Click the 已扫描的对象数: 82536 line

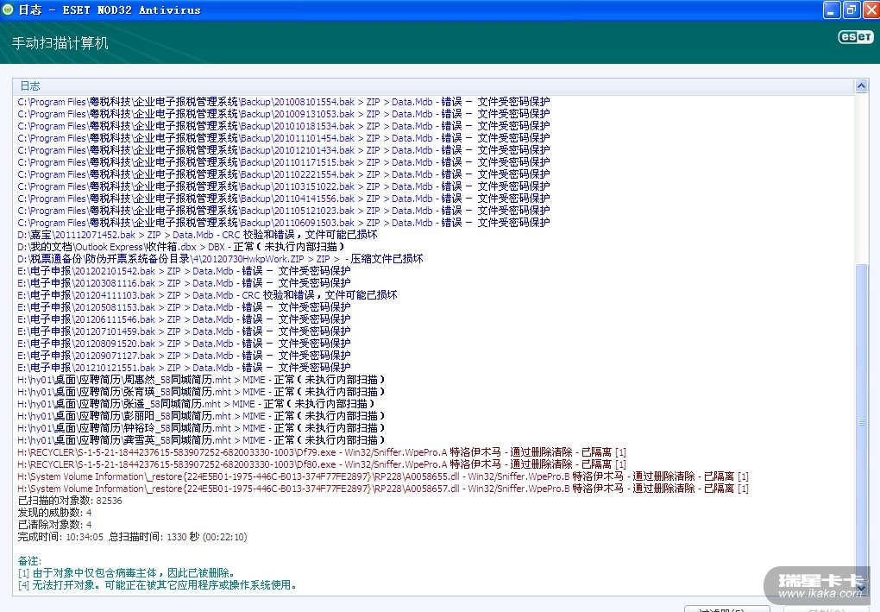(x=70, y=501)
